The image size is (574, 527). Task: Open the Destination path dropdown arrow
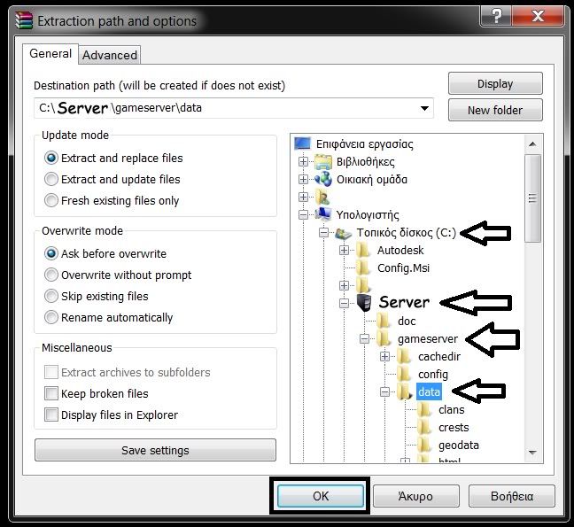(x=423, y=108)
